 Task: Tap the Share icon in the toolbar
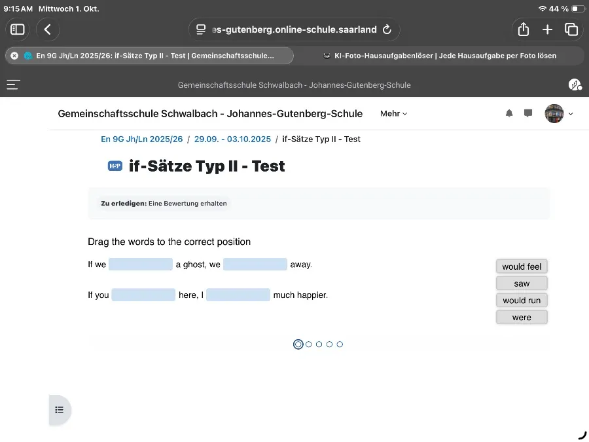click(523, 29)
